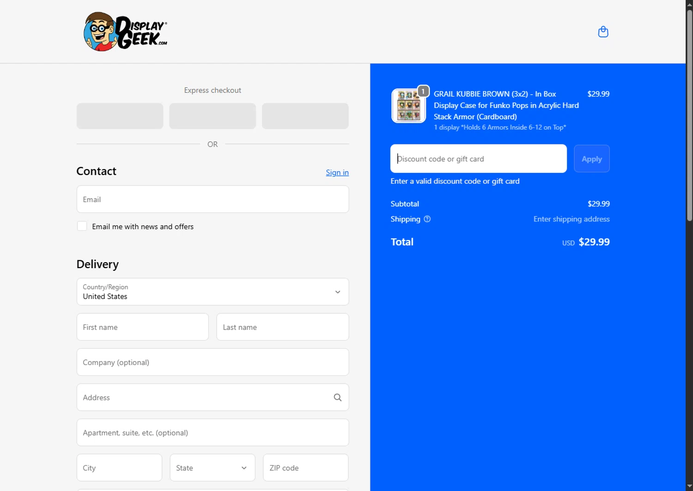Click the quantity badge on product image
The image size is (693, 491).
point(423,91)
